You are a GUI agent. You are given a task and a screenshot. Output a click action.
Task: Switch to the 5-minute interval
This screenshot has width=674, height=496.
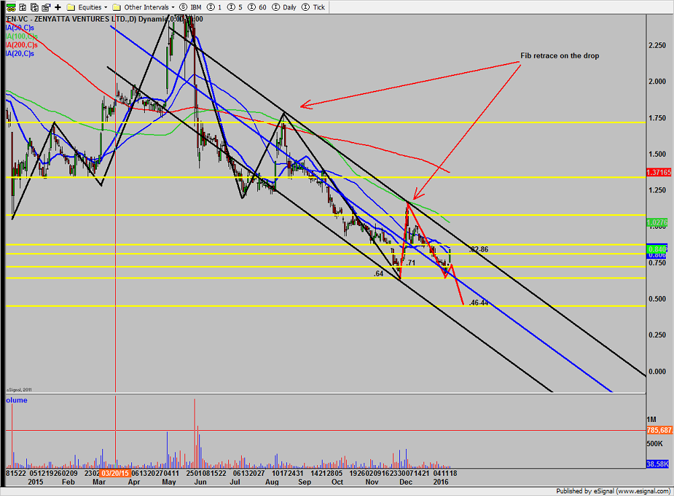point(235,7)
